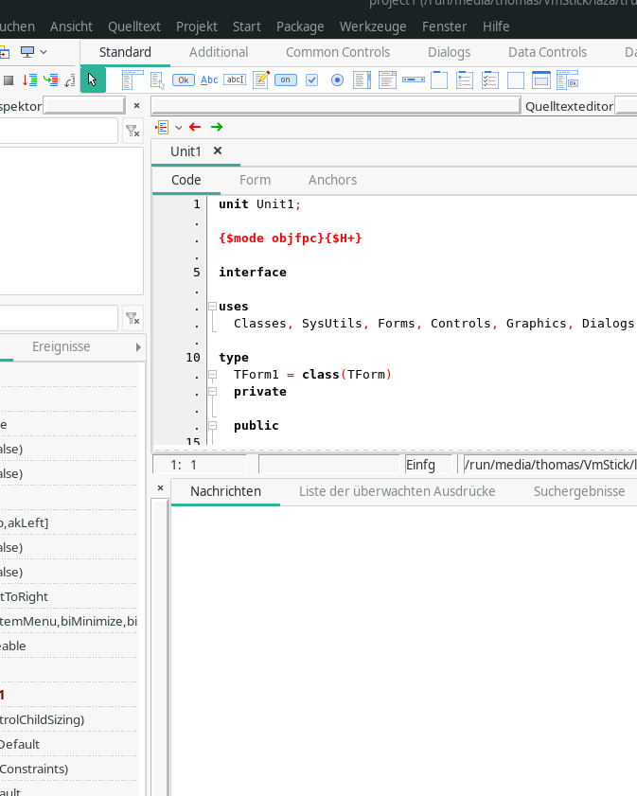This screenshot has height=796, width=637.
Task: Click the jump history list icon
Action: [162, 127]
